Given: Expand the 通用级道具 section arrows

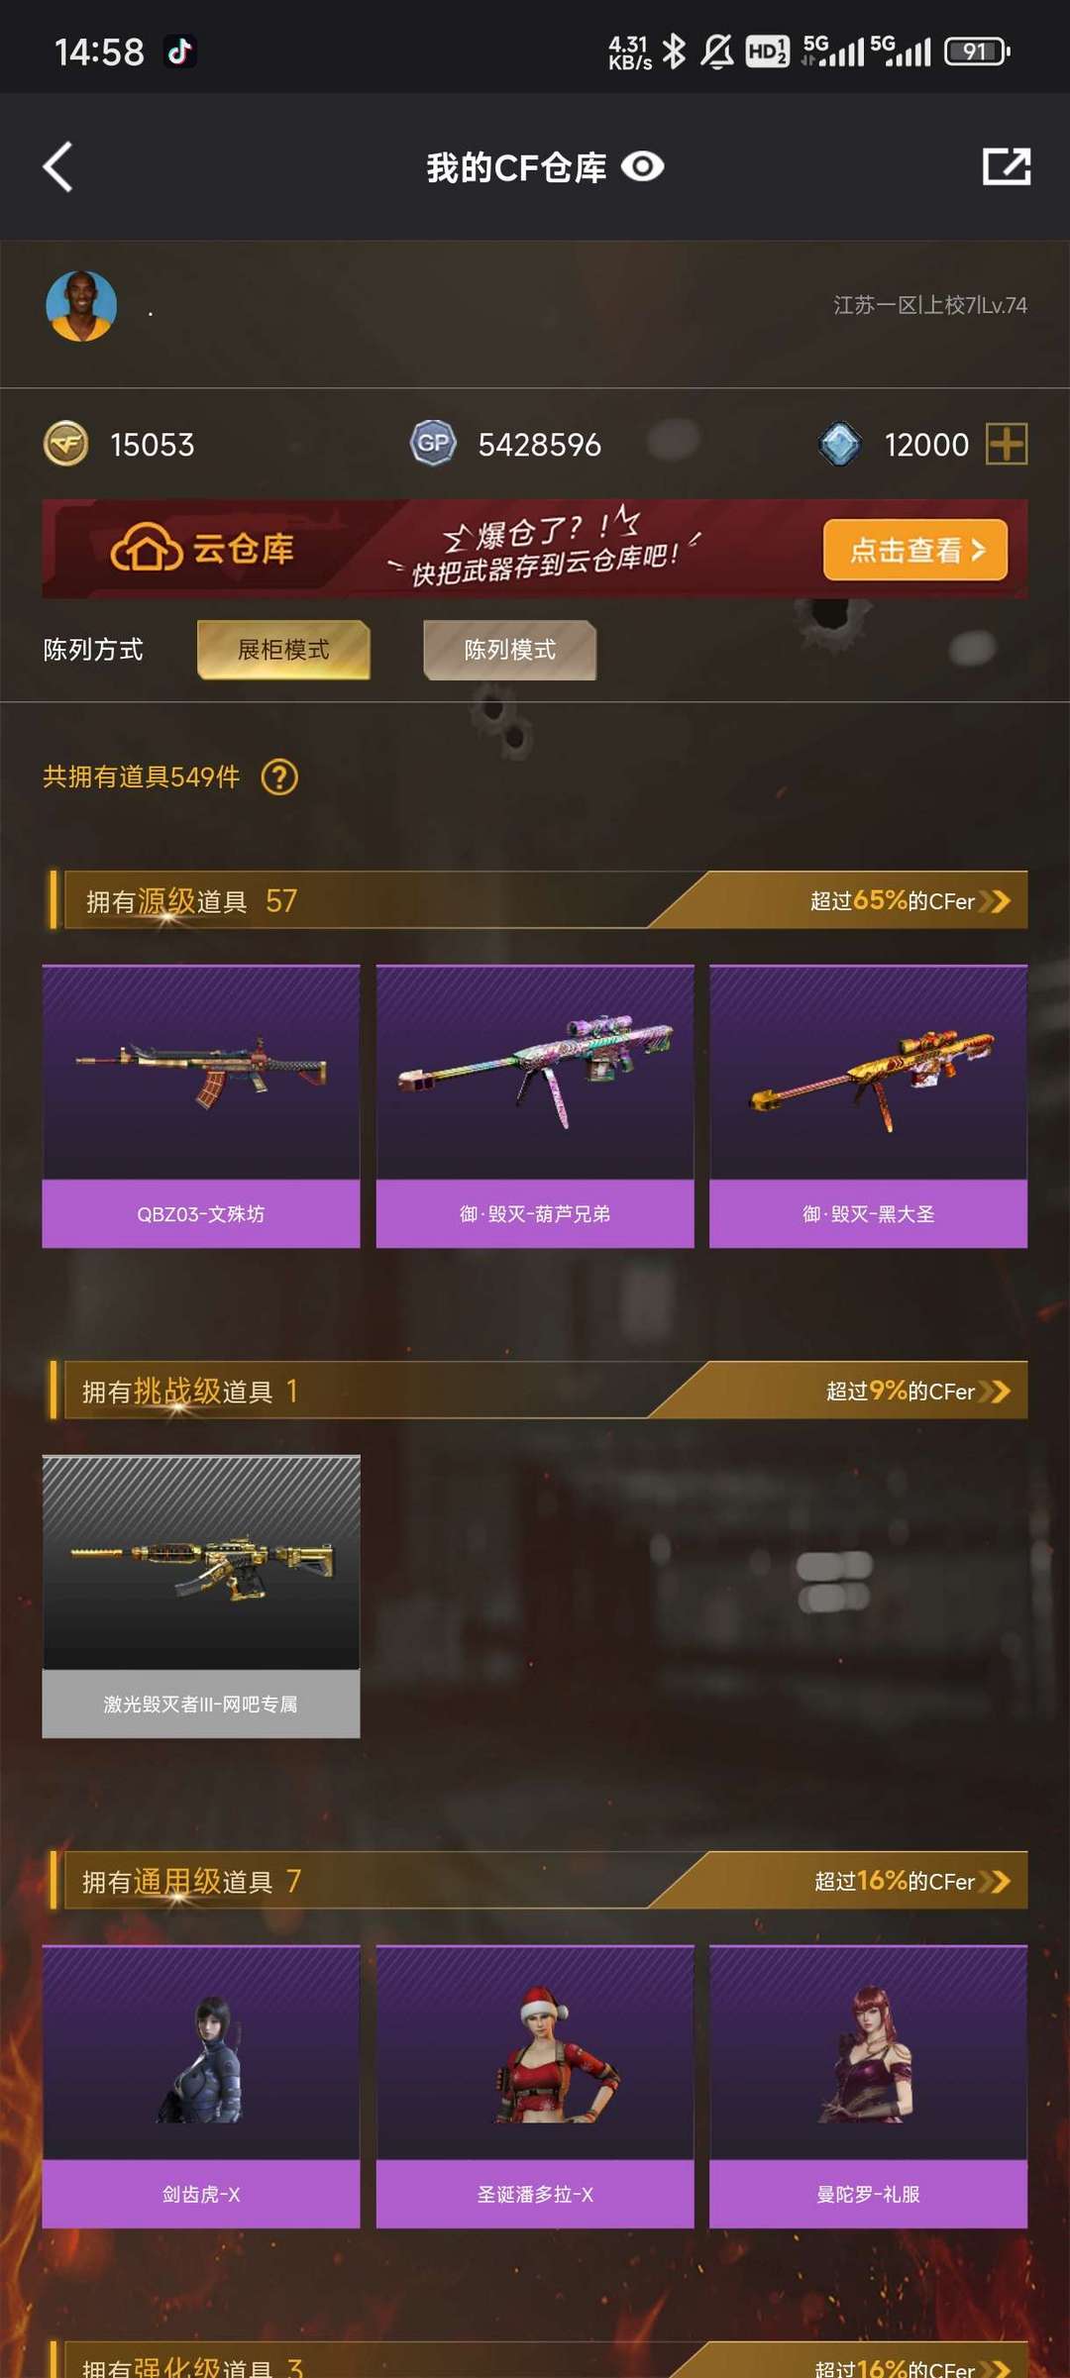Looking at the screenshot, I should click(x=995, y=1881).
